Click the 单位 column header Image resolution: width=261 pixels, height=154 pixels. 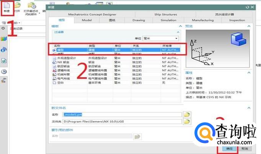[x=122, y=46]
